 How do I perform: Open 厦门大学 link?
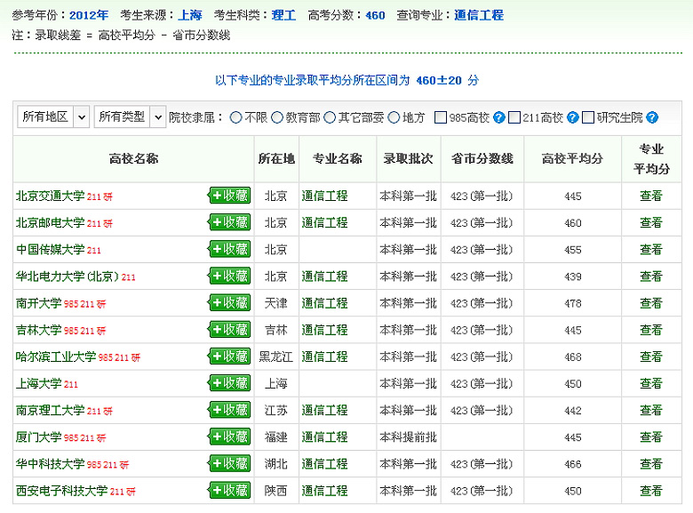click(x=38, y=437)
